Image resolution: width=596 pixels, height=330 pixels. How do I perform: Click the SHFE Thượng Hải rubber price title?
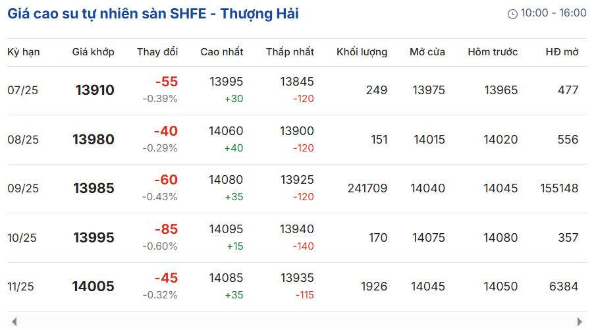pos(153,14)
